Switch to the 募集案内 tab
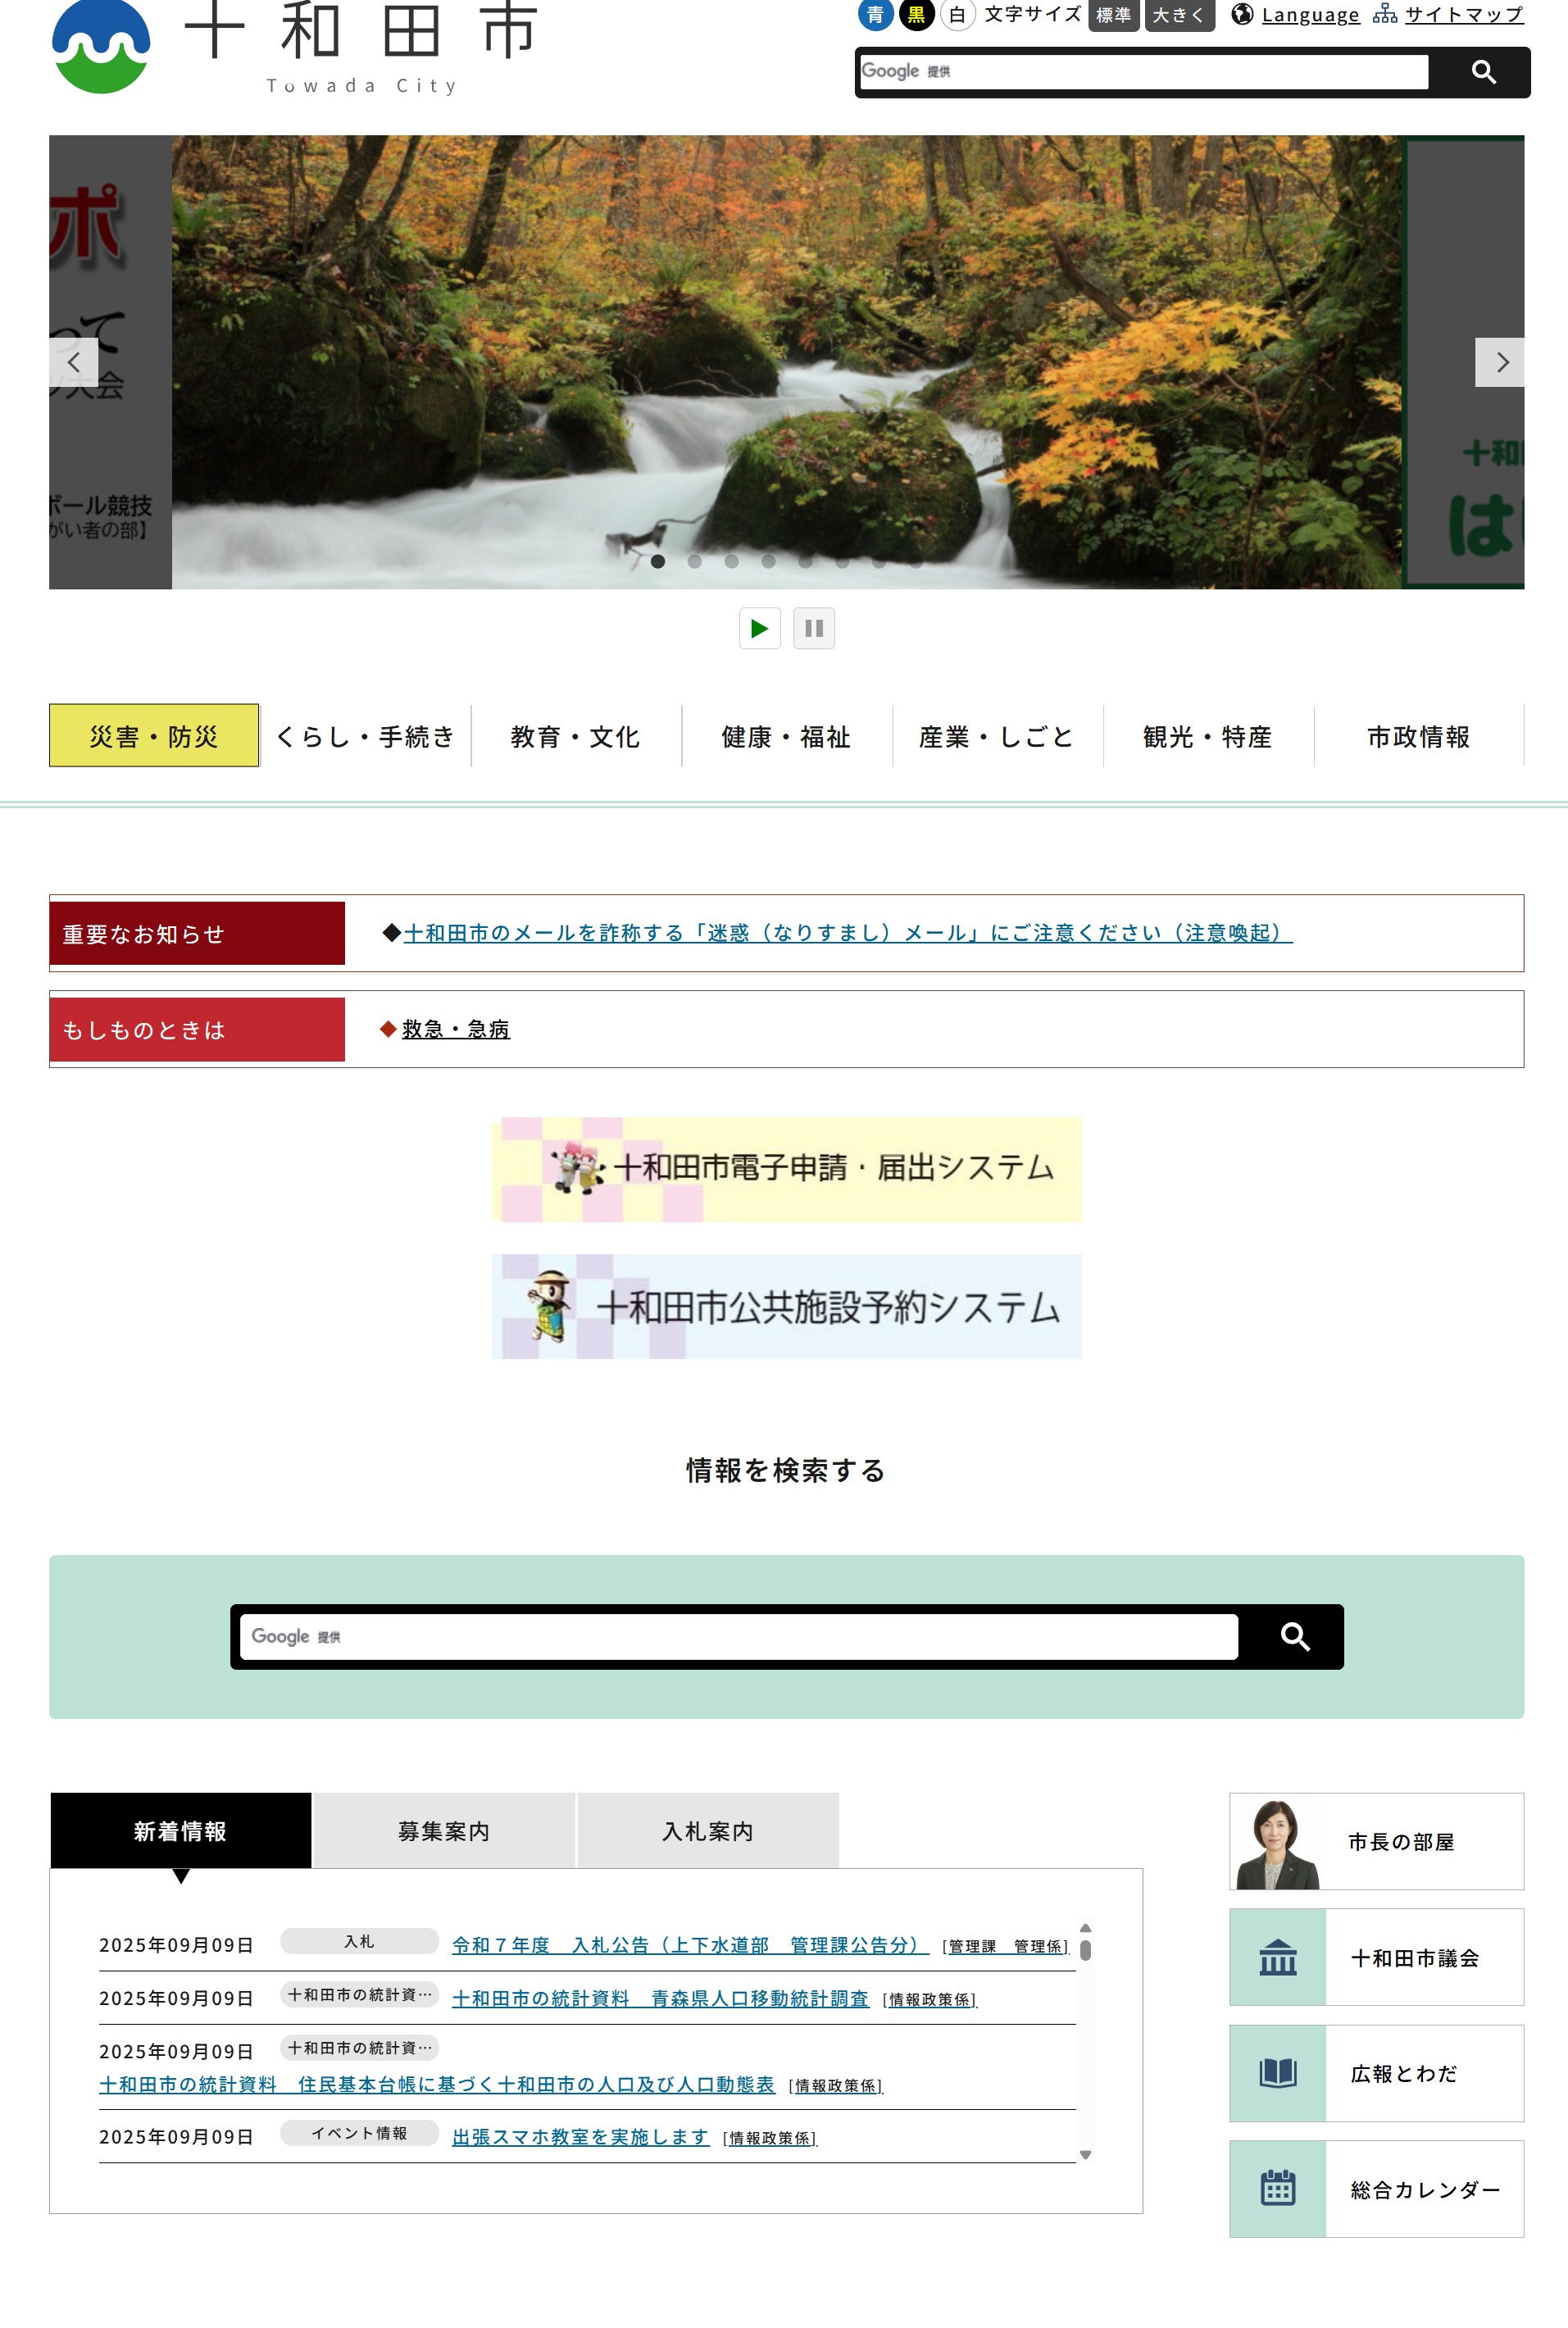Image resolution: width=1568 pixels, height=2328 pixels. tap(443, 1830)
